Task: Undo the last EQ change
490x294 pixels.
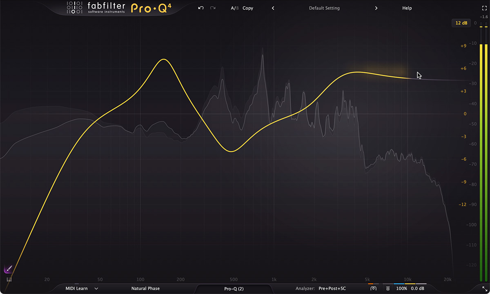Action: pyautogui.click(x=200, y=8)
